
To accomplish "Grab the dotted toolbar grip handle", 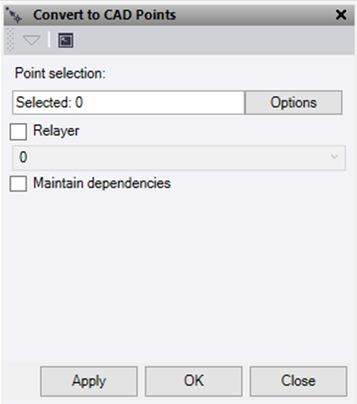I will click(10, 39).
